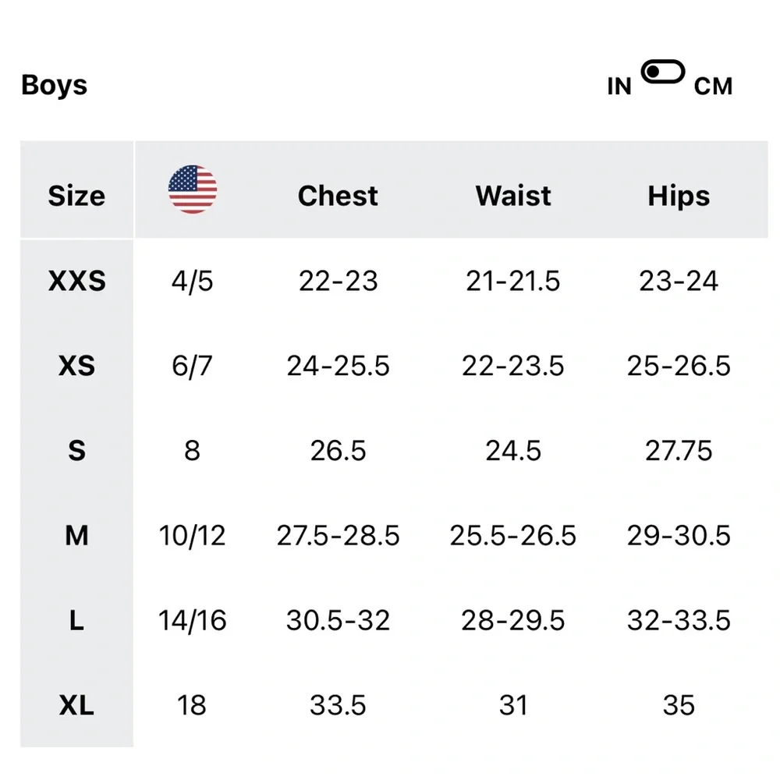Click the Size column header
The image size is (780, 780).
[76, 196]
